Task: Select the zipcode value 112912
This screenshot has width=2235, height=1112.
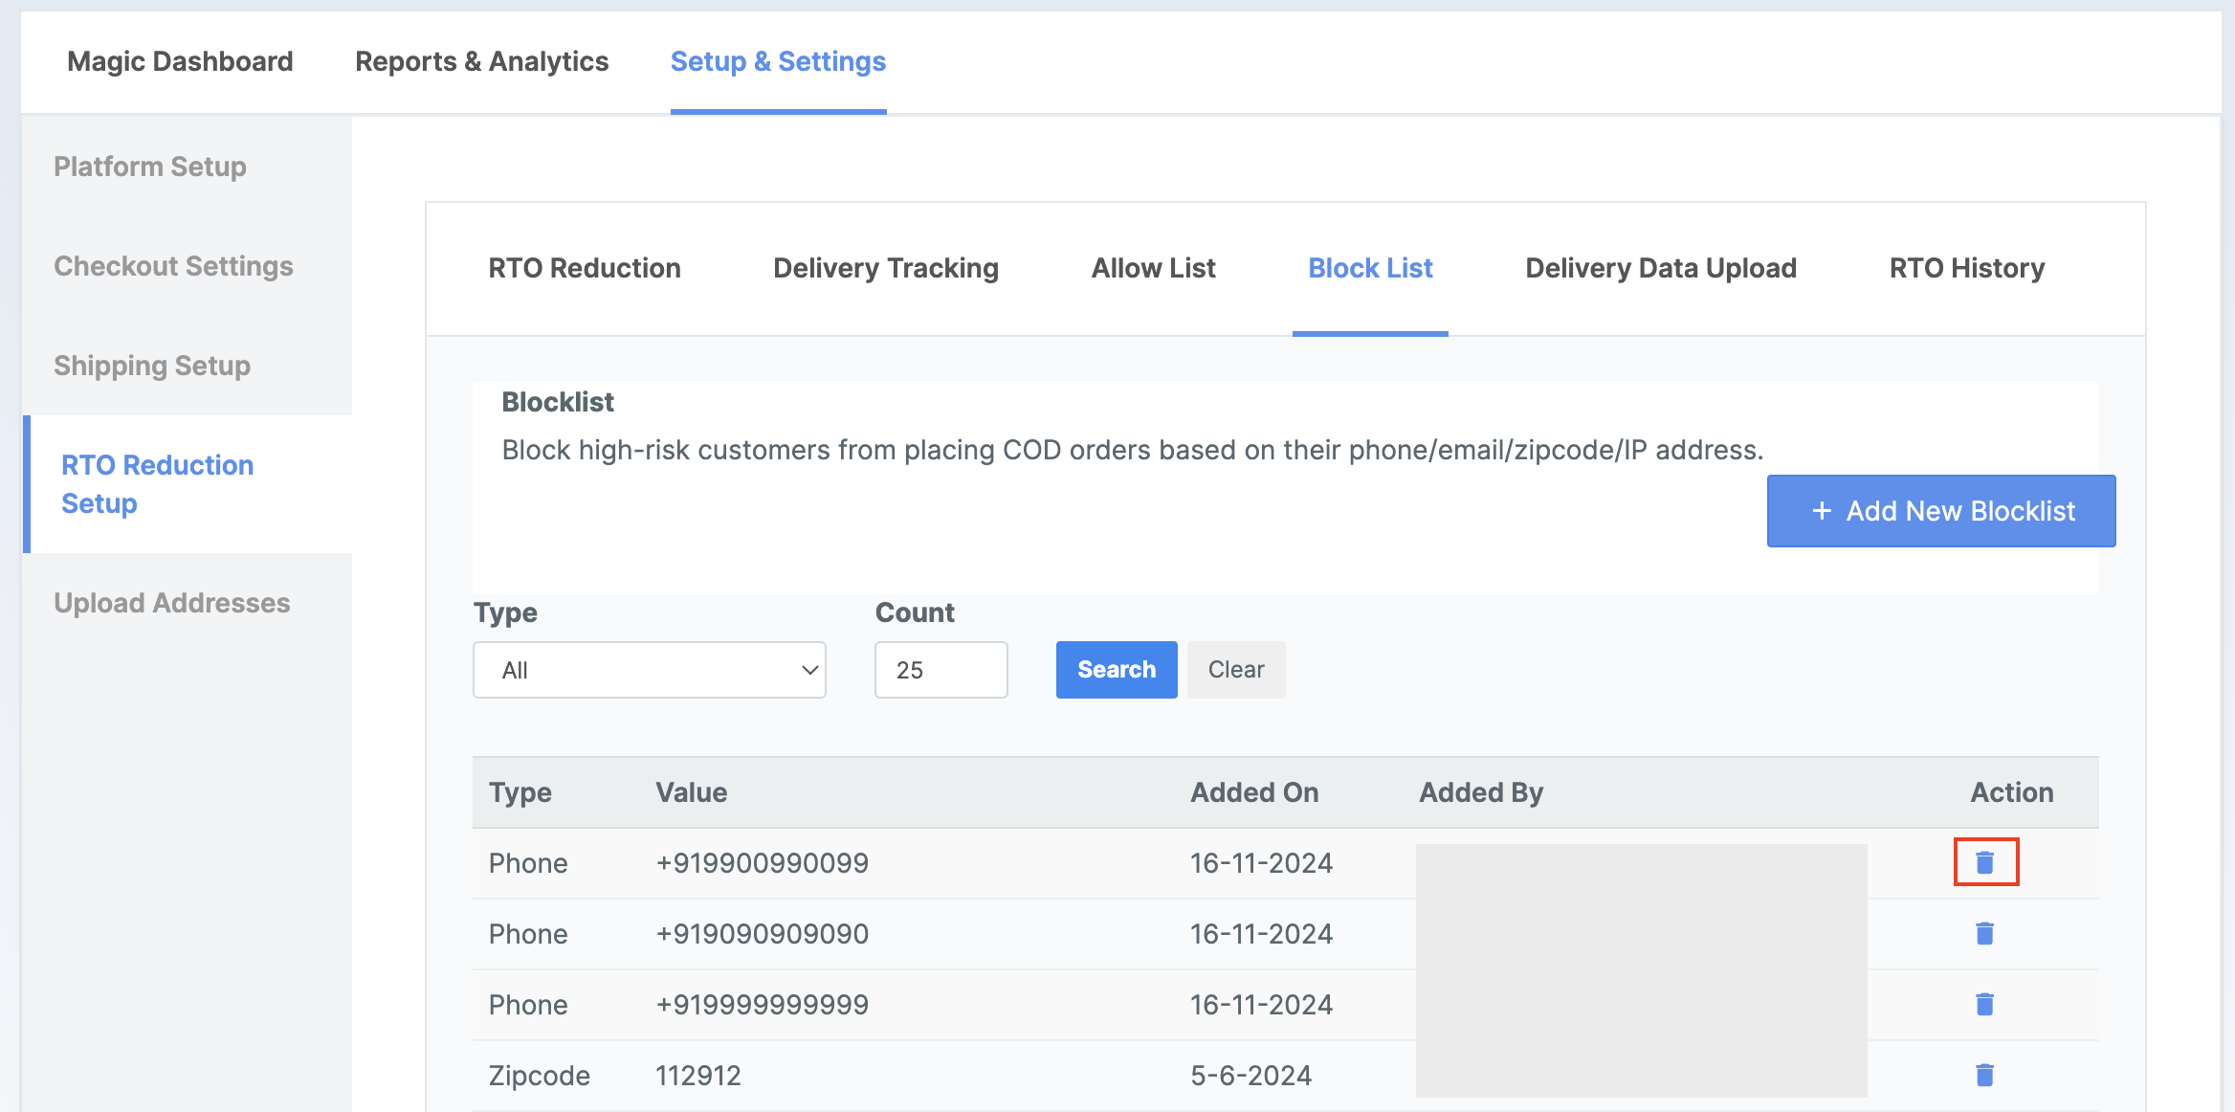Action: [x=697, y=1076]
